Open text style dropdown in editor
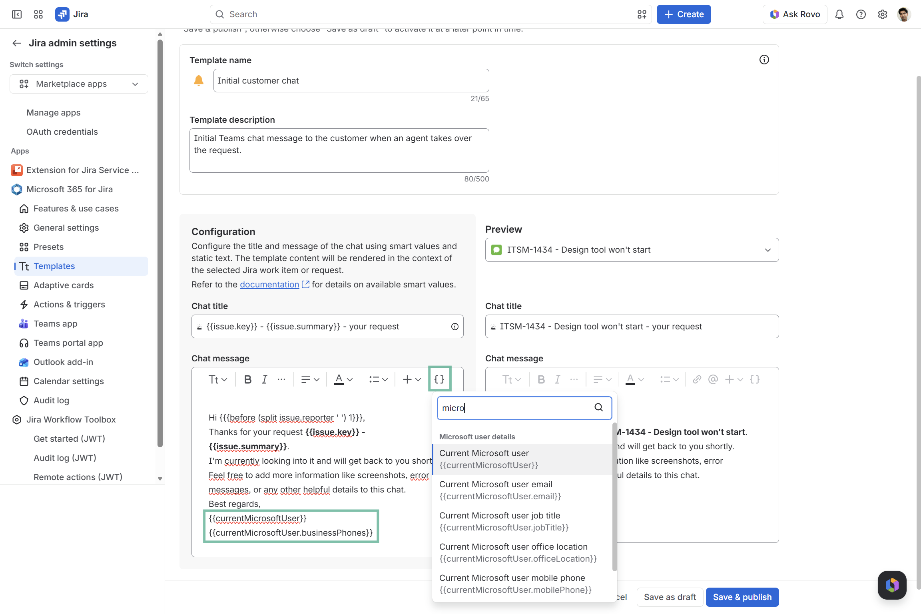This screenshot has height=614, width=921. pos(217,379)
